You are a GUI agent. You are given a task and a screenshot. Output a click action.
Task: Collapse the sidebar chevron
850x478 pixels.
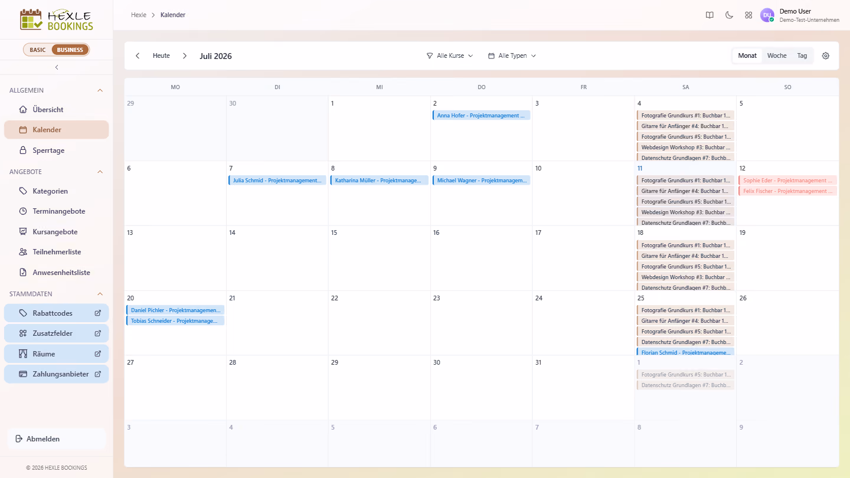point(57,67)
